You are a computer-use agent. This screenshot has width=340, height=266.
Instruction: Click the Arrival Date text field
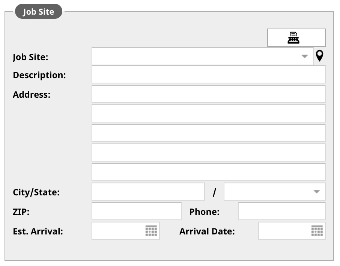point(292,231)
